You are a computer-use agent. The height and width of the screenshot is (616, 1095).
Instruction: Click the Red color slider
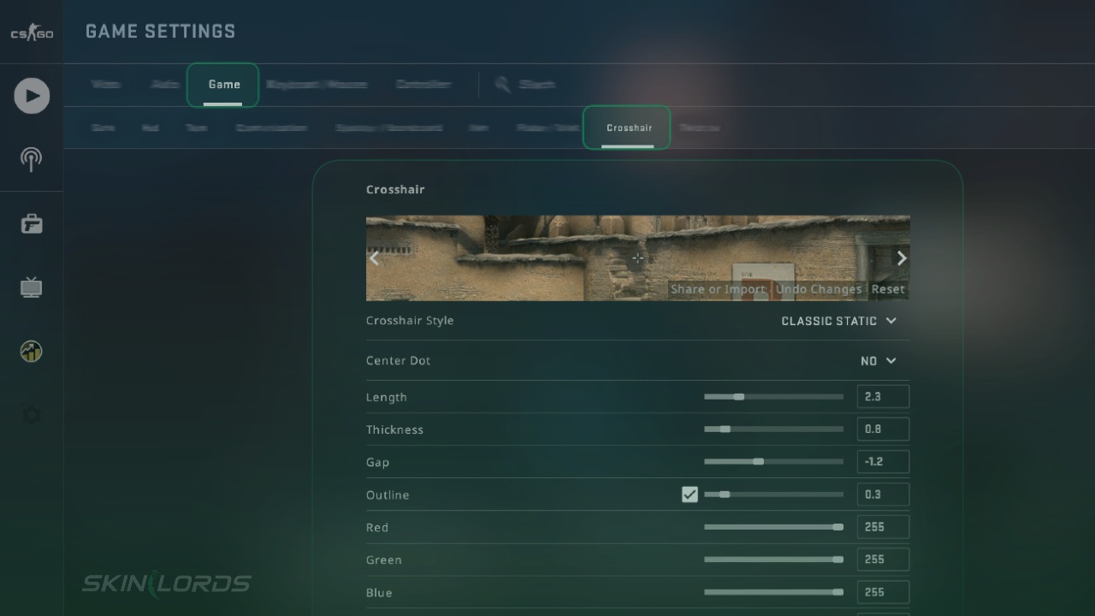[x=773, y=527]
